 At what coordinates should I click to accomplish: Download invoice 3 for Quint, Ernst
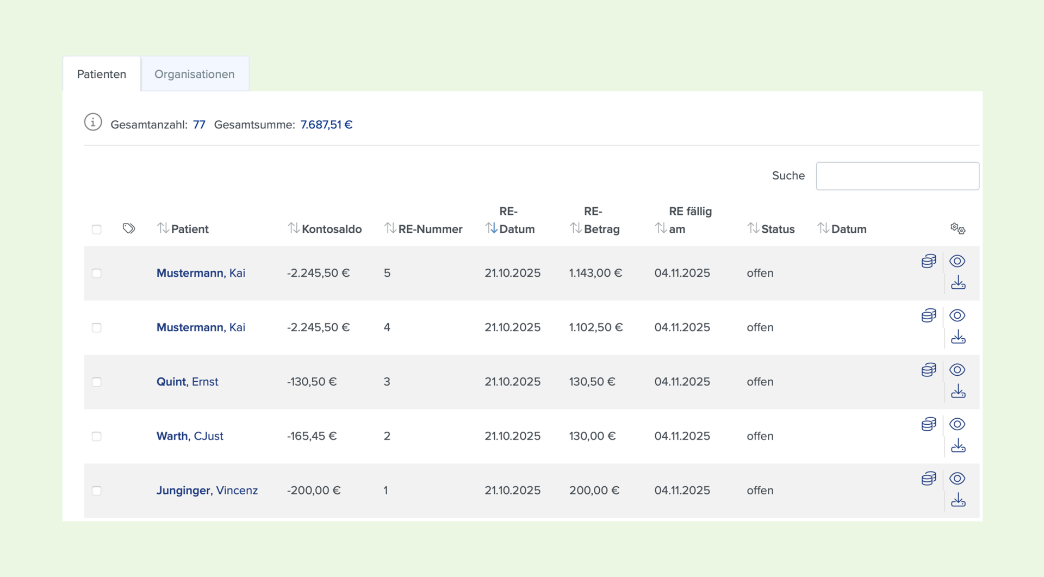[958, 392]
